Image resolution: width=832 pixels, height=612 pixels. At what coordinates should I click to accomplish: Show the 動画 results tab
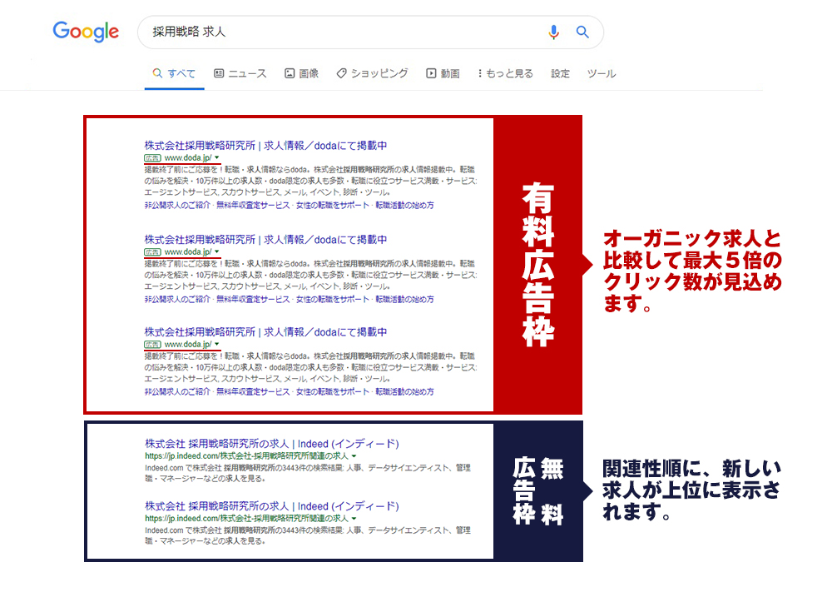(443, 73)
